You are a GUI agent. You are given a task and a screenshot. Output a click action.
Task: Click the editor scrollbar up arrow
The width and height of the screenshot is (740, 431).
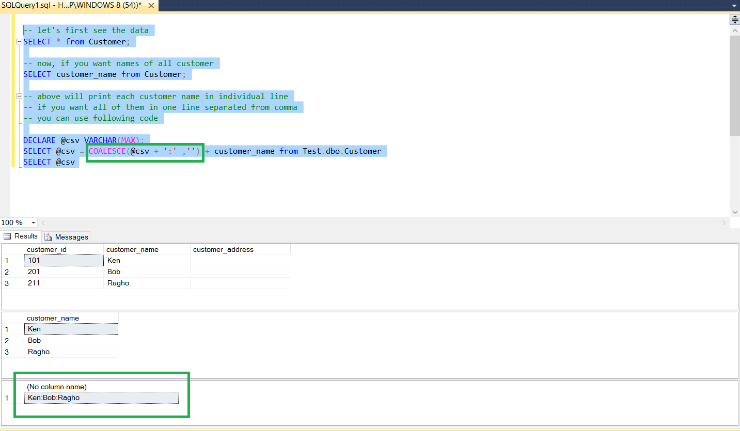coord(735,30)
